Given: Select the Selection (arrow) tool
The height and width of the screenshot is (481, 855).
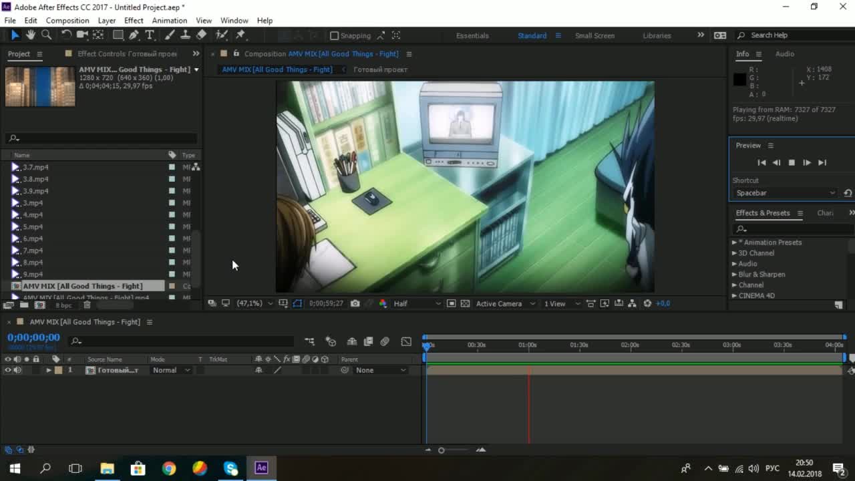Looking at the screenshot, I should (x=15, y=35).
